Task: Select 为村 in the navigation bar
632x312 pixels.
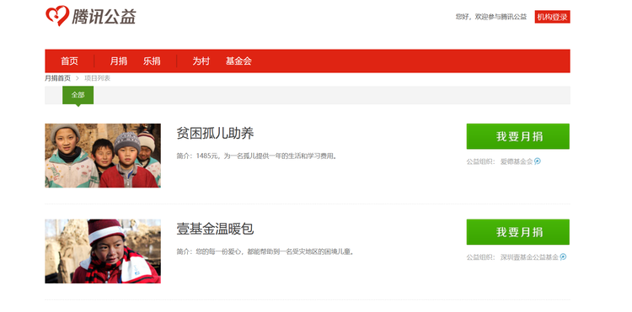Action: click(201, 61)
